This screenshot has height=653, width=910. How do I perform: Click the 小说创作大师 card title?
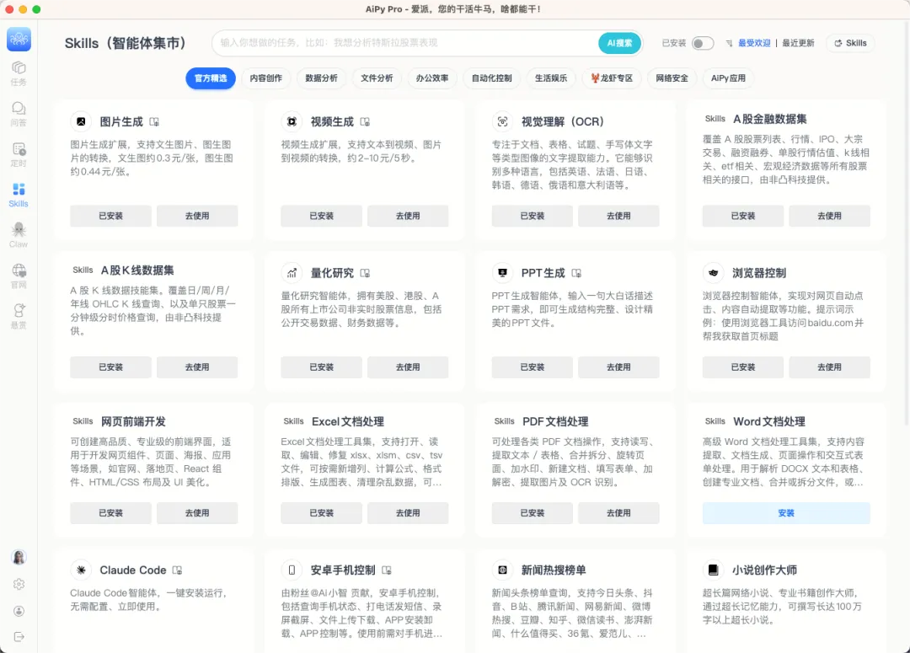(764, 570)
